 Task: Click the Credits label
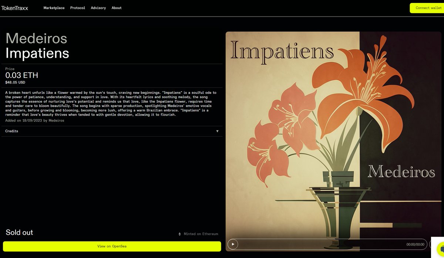click(11, 131)
